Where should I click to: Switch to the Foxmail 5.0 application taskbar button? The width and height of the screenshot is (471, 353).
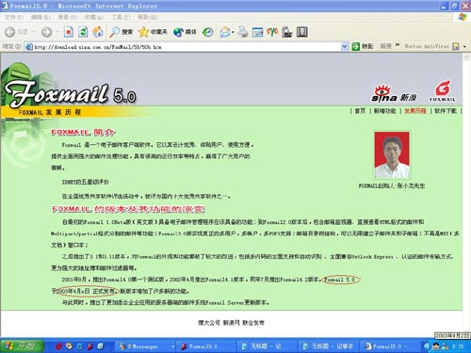click(206, 346)
